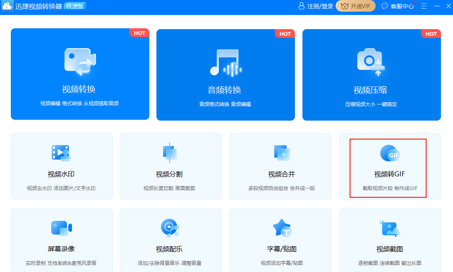Click the GIF icon for 视频转GIF
The image size is (453, 272).
(x=390, y=153)
